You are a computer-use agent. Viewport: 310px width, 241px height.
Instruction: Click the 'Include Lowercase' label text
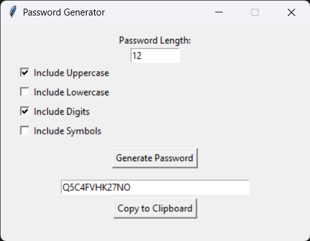71,92
